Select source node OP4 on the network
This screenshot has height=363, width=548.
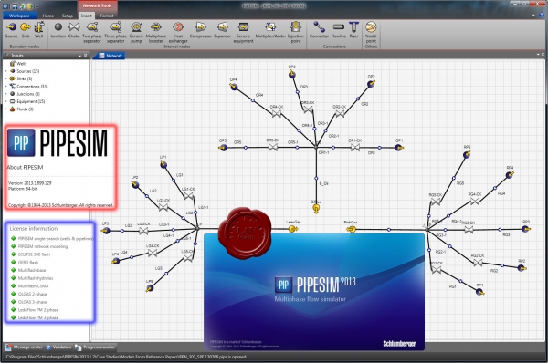234,87
